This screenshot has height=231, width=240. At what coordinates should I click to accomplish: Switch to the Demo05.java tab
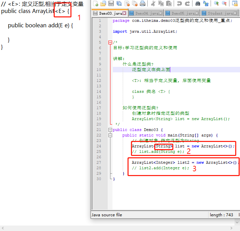coord(182,13)
